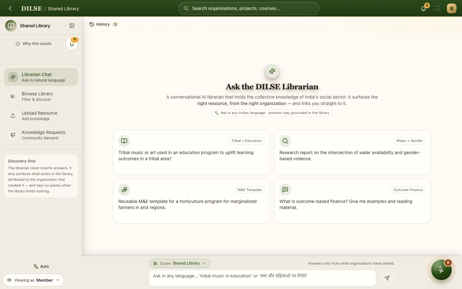Open the Viewing as Member dropdown
This screenshot has width=462, height=289.
33,280
